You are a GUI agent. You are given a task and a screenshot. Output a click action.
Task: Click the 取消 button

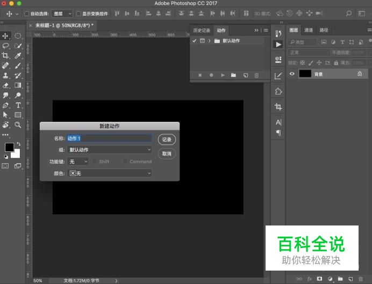click(x=167, y=154)
